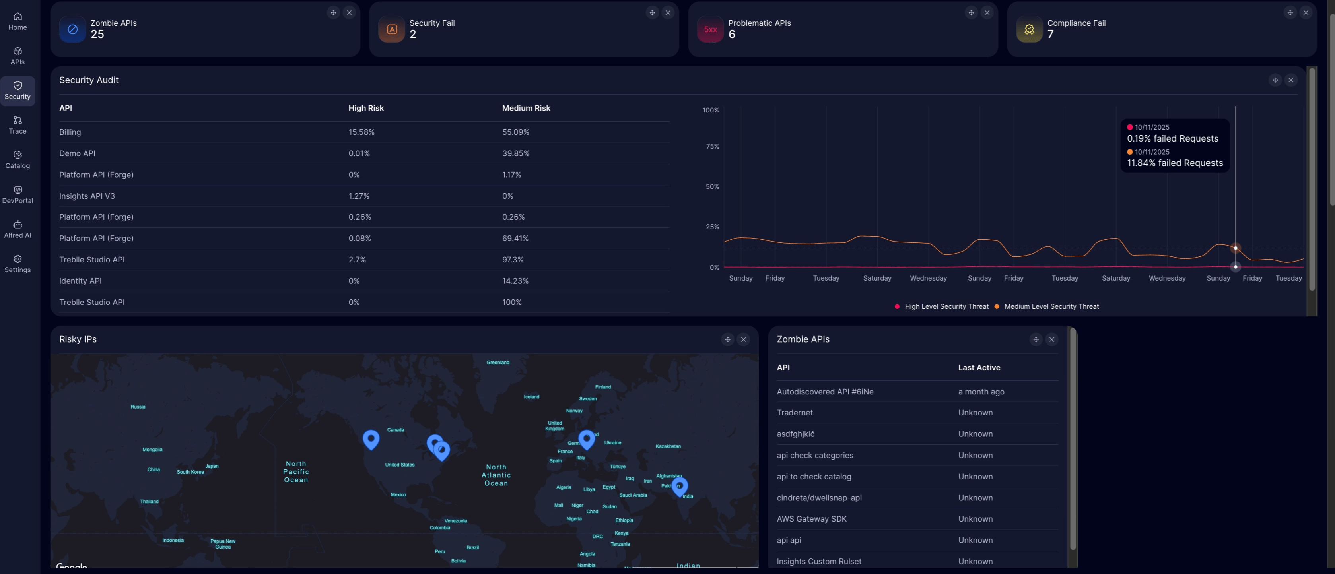Click the move handle on the Risky IPs widget
The image size is (1335, 574).
[x=727, y=339]
